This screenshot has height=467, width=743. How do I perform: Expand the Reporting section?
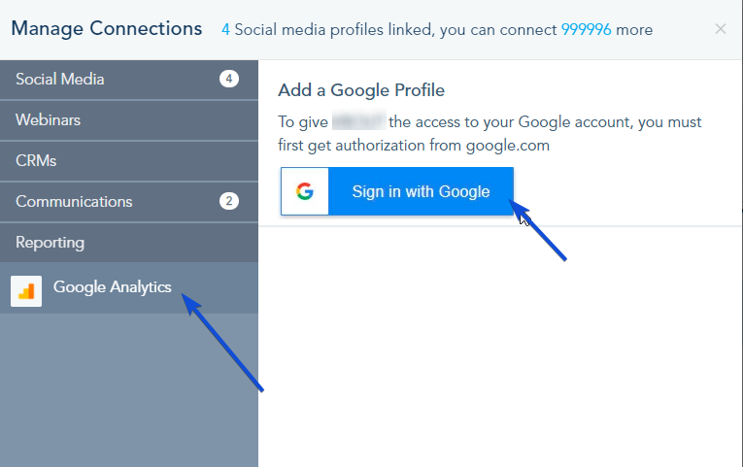pyautogui.click(x=129, y=243)
